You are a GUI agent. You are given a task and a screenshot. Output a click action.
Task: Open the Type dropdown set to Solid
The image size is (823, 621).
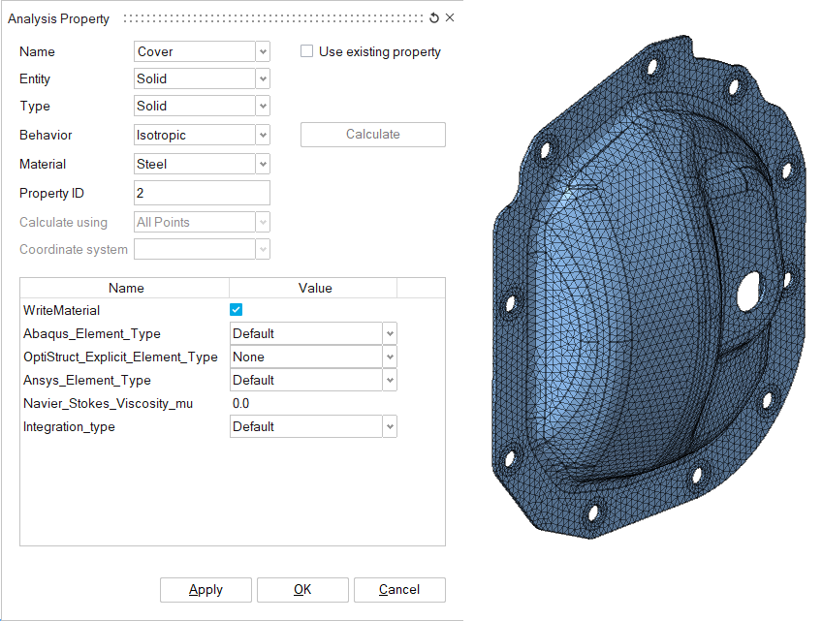point(262,106)
